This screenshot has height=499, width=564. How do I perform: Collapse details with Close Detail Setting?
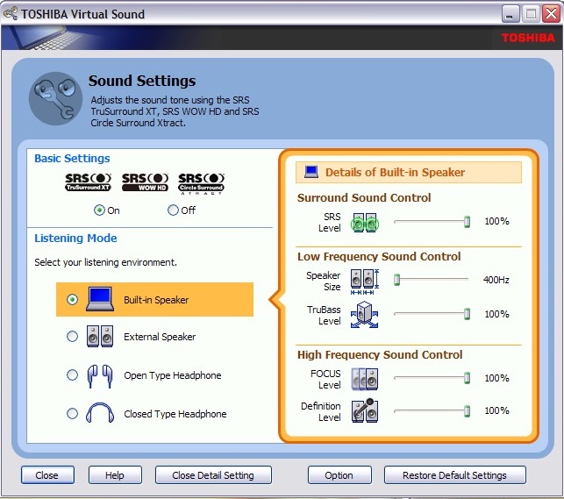coord(213,475)
